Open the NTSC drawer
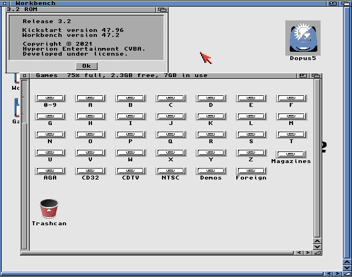Image resolution: width=352 pixels, height=277 pixels. (x=171, y=171)
